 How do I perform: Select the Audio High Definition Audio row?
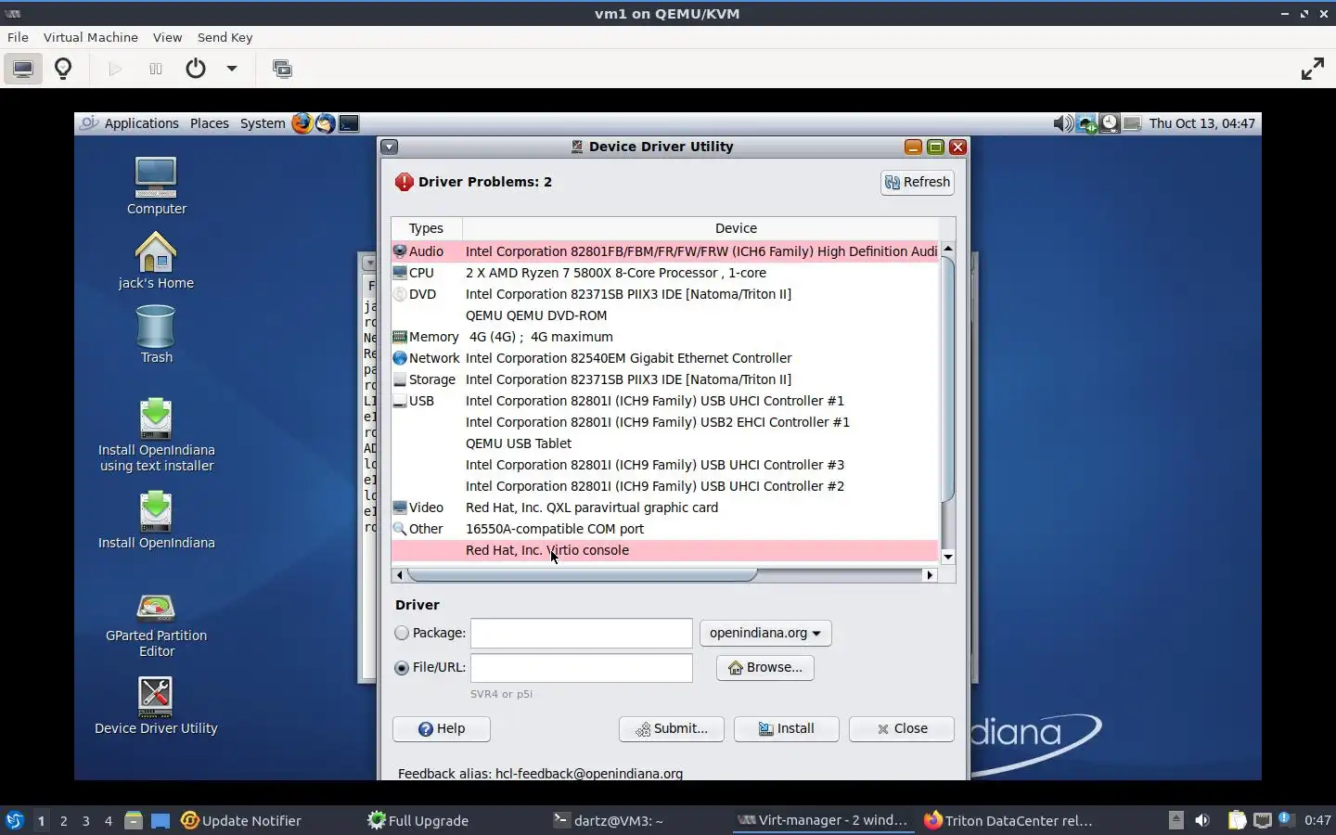[x=665, y=251]
